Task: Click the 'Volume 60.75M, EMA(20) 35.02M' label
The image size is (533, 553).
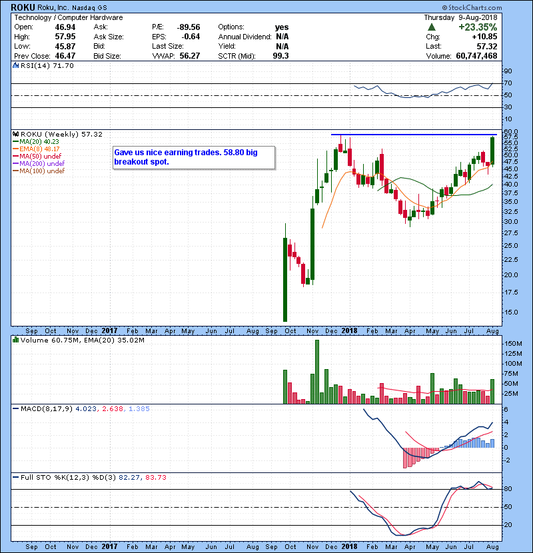Action: [83, 340]
